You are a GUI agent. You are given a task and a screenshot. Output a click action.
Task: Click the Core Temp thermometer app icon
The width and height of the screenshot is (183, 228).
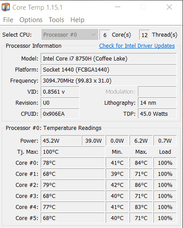coord(6,7)
